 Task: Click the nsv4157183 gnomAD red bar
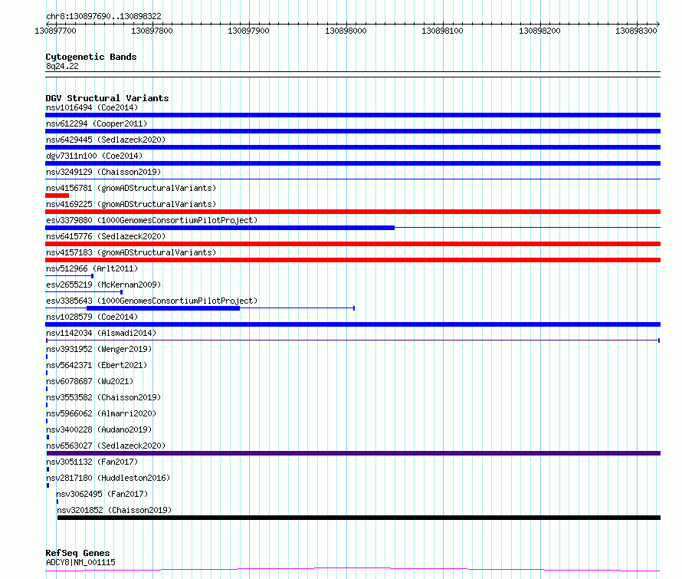352,260
